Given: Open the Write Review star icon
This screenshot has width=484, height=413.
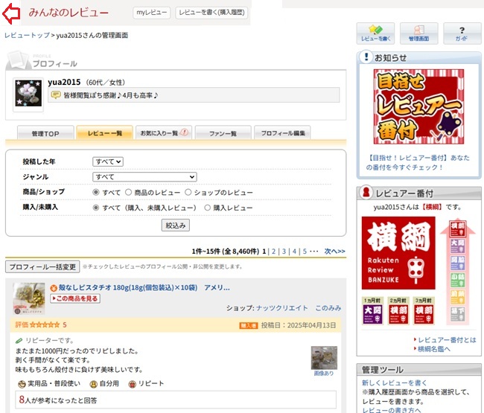Looking at the screenshot, I should pyautogui.click(x=375, y=33).
